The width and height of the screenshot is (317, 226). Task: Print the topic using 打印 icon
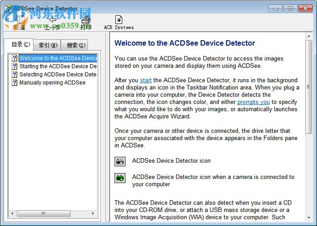(86, 20)
